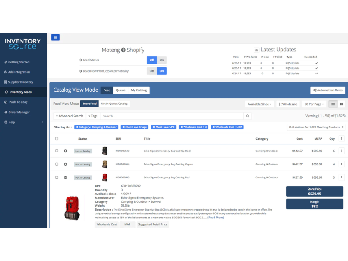Open Inventory Feeds in sidebar

pyautogui.click(x=23, y=92)
